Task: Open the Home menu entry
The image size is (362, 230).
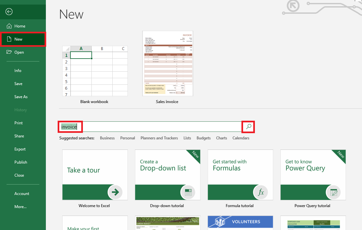Action: coord(23,26)
